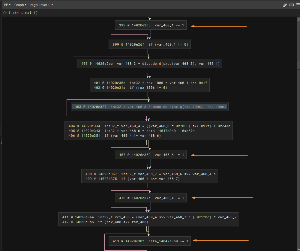This screenshot has width=300, height=251.
Task: Click the scrollbar up arrow
Action: [x=298, y=19]
